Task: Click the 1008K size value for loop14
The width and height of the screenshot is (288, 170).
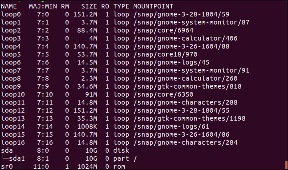Action: [x=87, y=126]
